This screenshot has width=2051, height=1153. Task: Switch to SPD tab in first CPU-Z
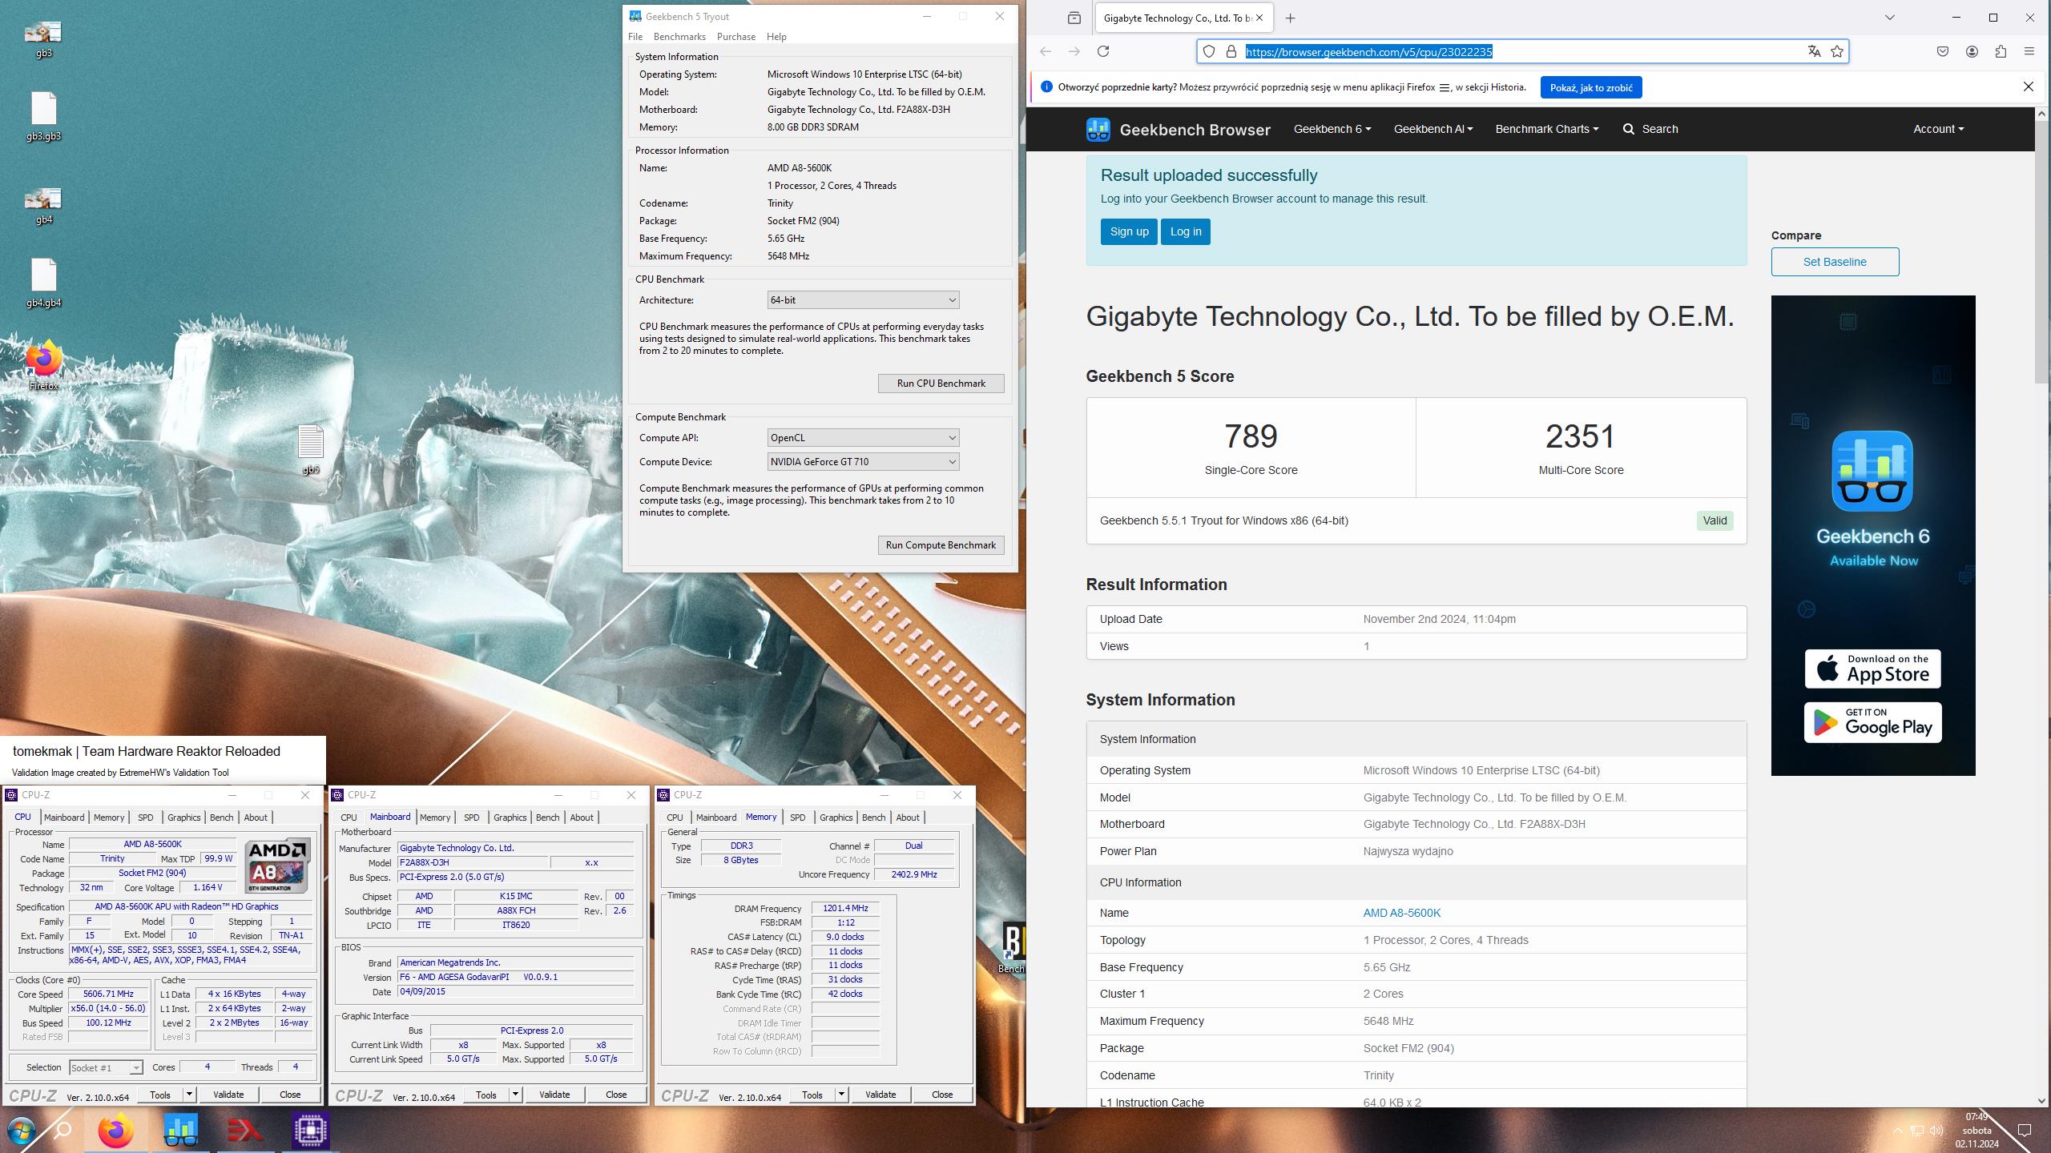click(x=145, y=818)
